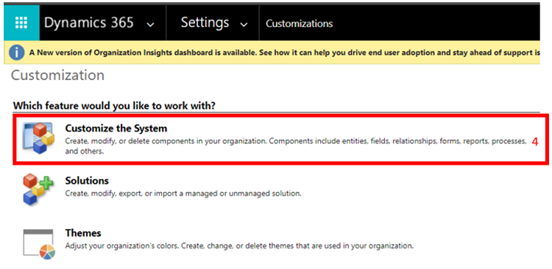552x269 pixels.
Task: Click 'Create, modify, export, or import' description
Action: [183, 193]
